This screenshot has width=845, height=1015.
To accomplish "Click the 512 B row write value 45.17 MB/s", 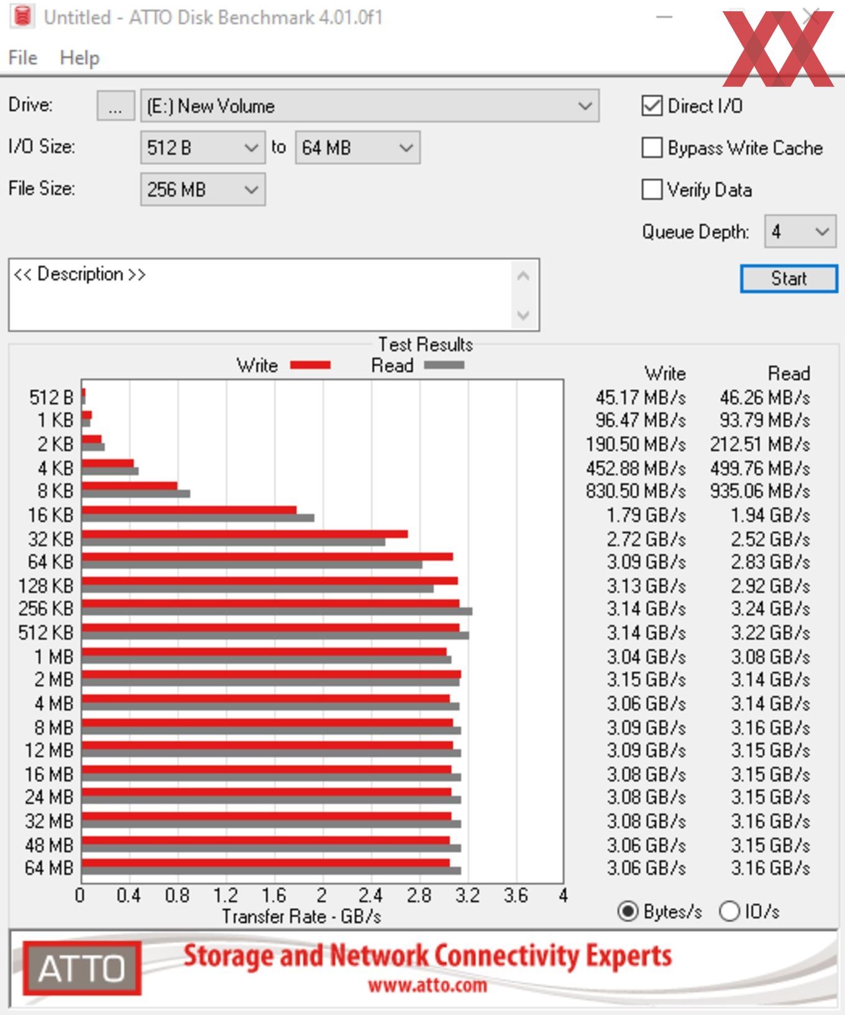I will coord(641,397).
